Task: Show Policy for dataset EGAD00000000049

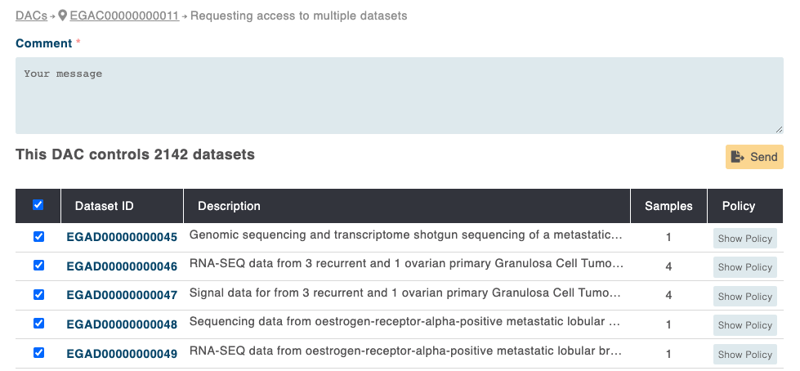Action: [x=744, y=355]
